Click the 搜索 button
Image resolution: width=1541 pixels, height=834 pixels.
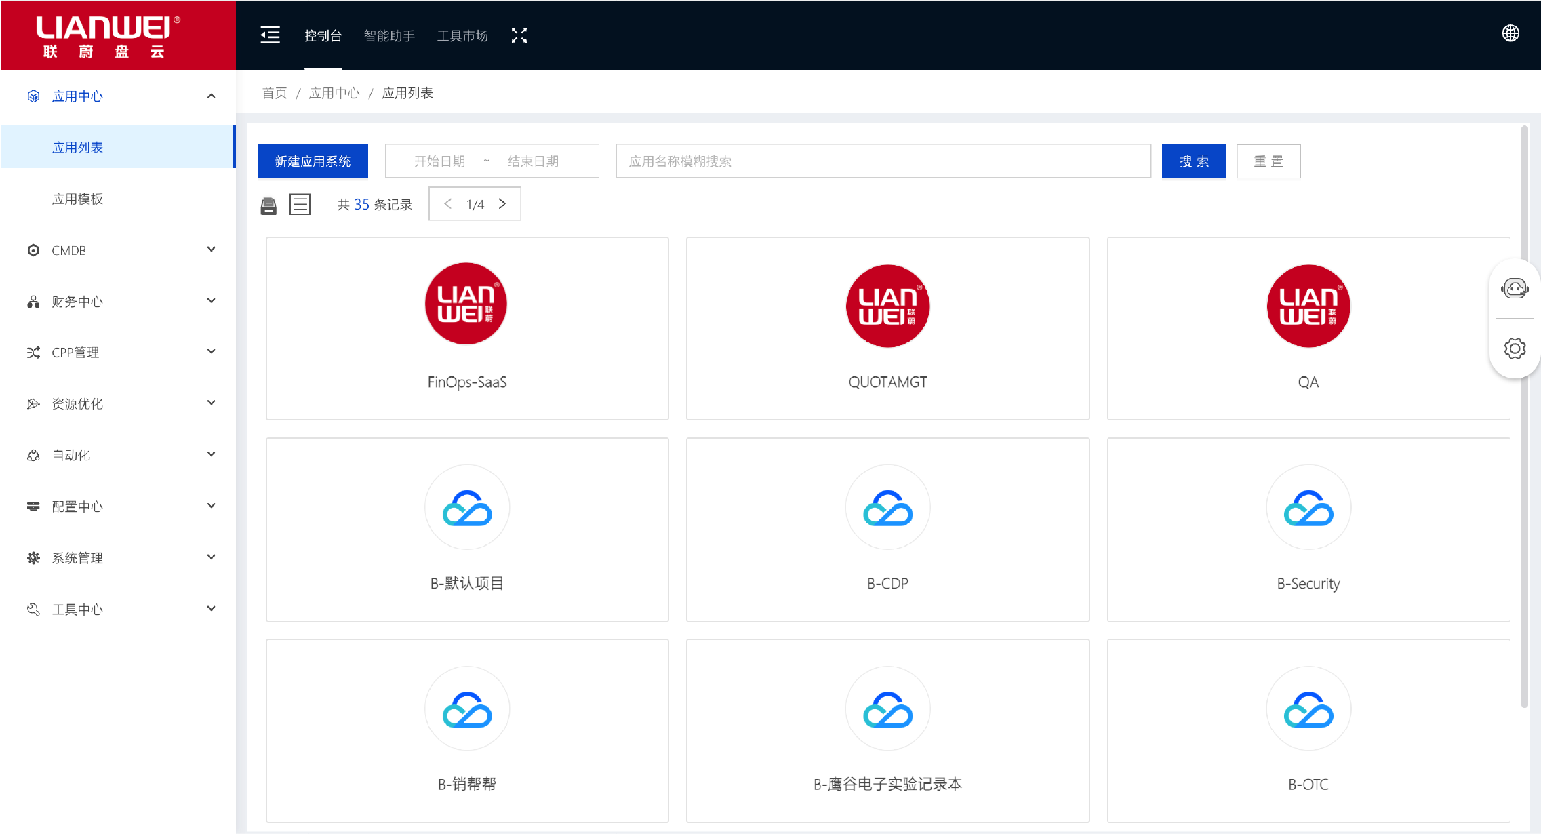coord(1194,161)
